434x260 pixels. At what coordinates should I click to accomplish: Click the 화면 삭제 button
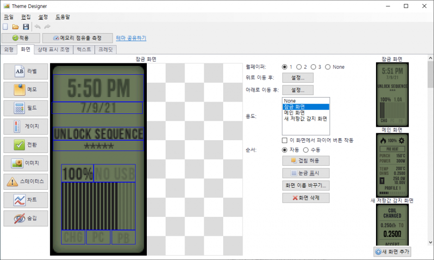point(306,198)
